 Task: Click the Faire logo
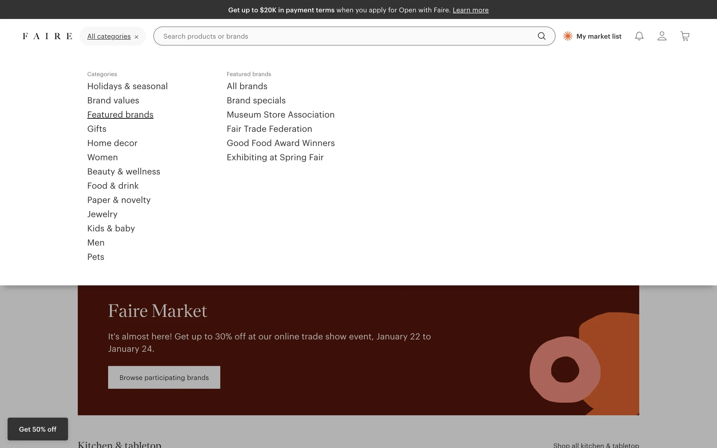pyautogui.click(x=47, y=36)
